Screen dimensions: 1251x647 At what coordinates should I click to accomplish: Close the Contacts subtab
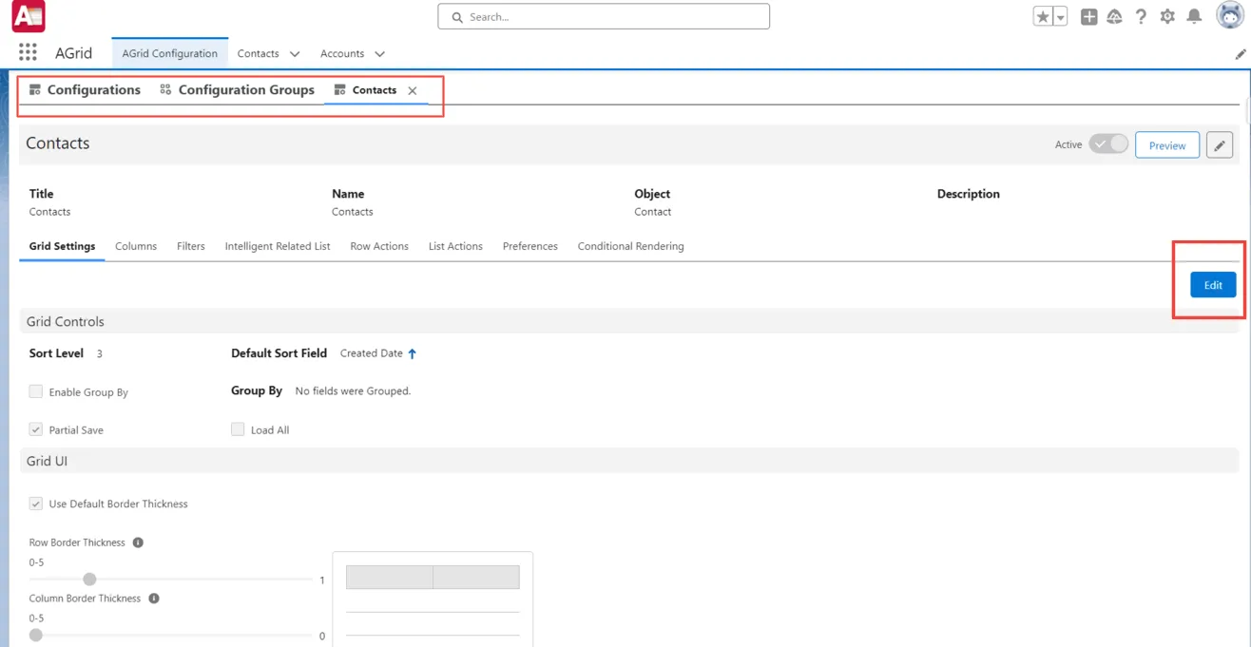(x=413, y=91)
